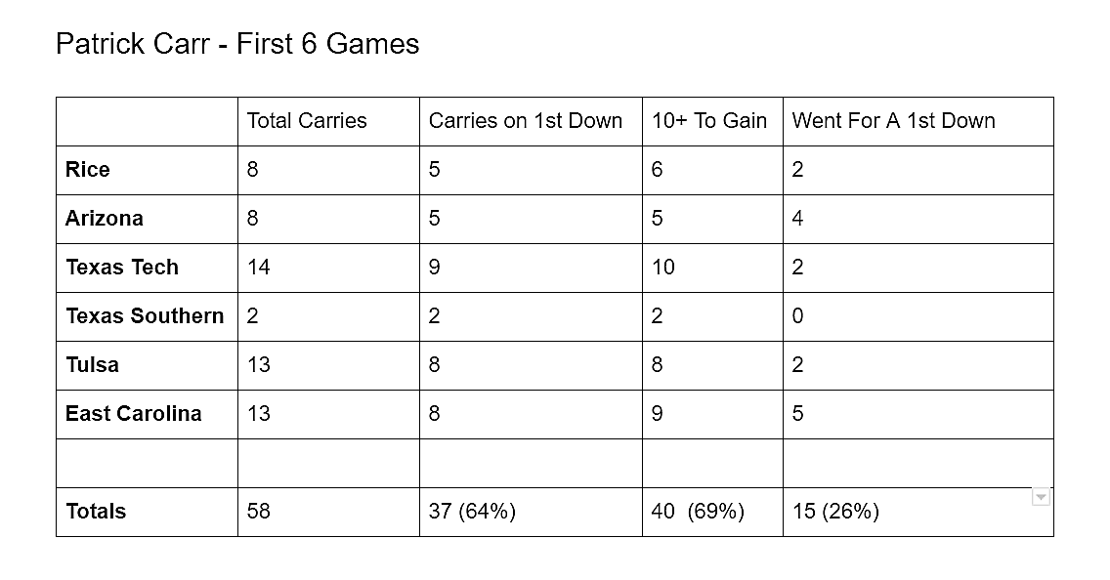The height and width of the screenshot is (580, 1110).
Task: Open the small dropdown arrow in Totals row
Action: (x=1040, y=497)
